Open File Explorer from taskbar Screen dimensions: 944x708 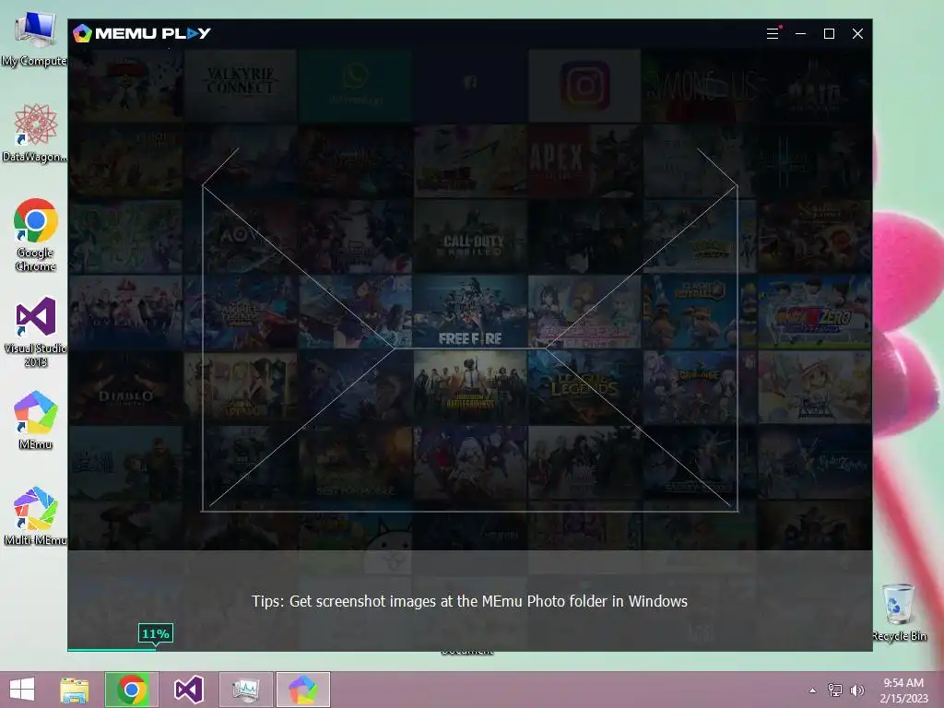[75, 690]
